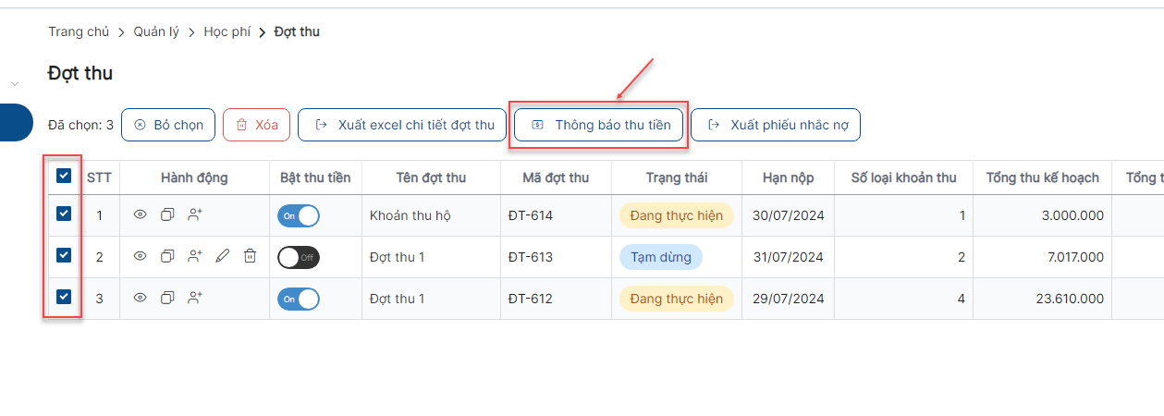
Task: Export Xuất excel chi tiết đợt thu
Action: pyautogui.click(x=402, y=125)
